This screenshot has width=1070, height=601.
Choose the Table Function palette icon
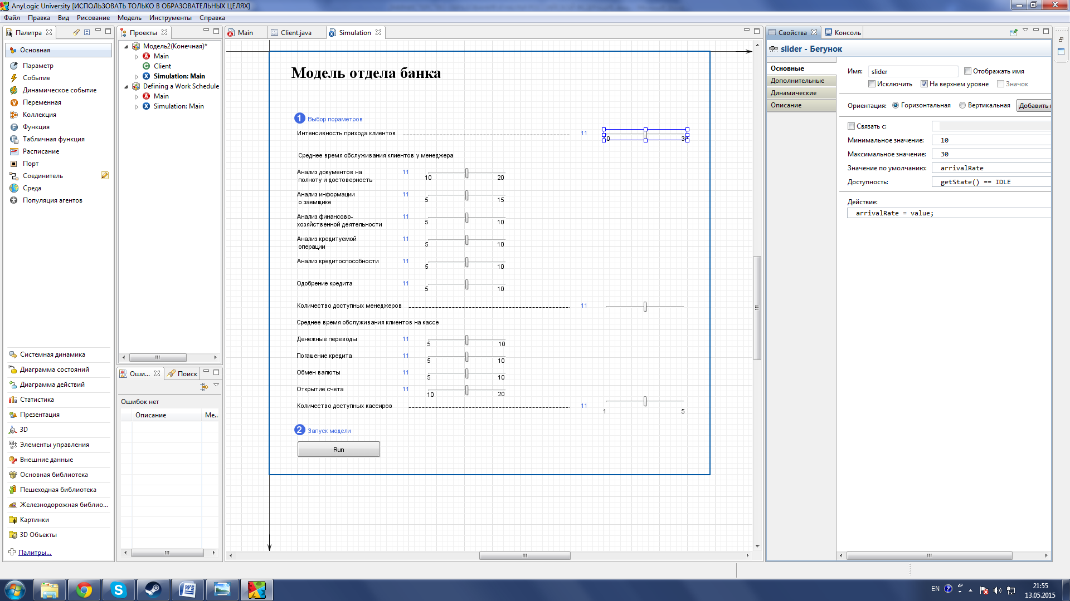click(14, 139)
